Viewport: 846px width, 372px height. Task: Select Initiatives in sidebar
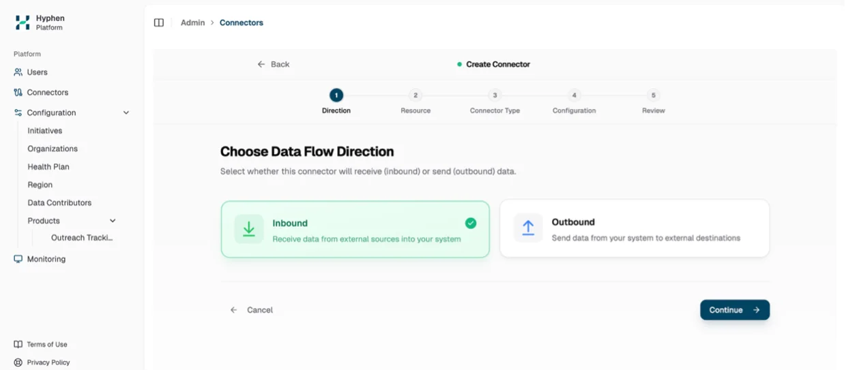coord(45,131)
